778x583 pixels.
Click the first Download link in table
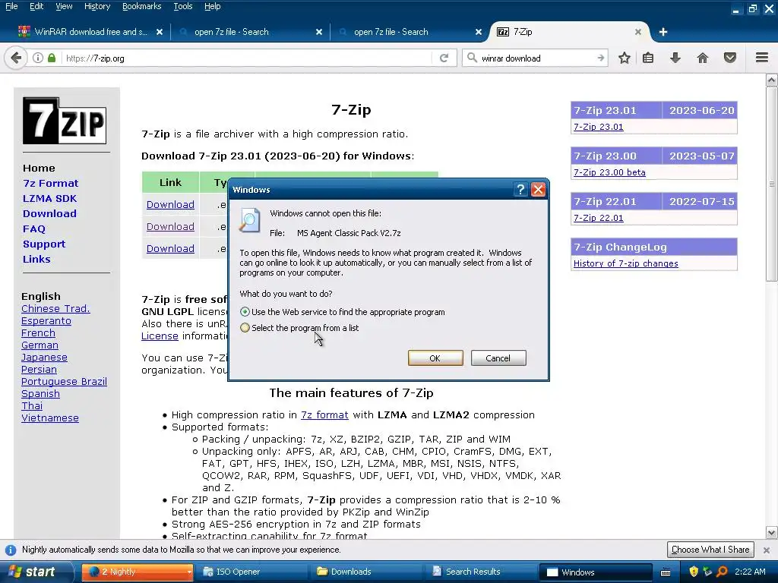(170, 204)
